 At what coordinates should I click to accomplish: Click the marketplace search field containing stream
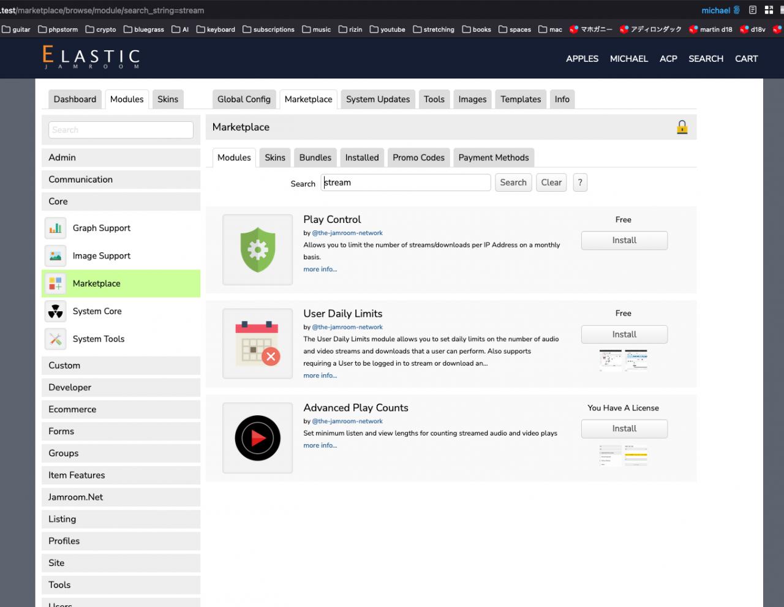(405, 183)
